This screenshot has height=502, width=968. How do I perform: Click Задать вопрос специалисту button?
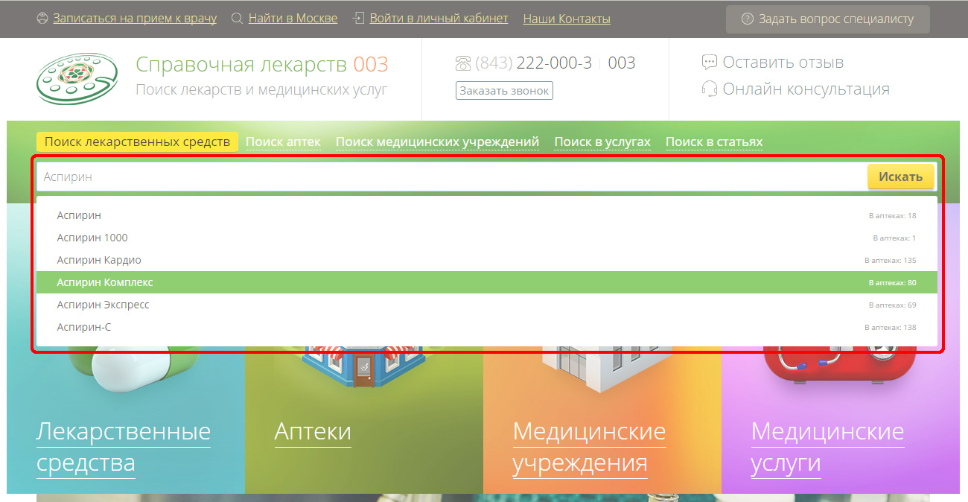pos(828,19)
